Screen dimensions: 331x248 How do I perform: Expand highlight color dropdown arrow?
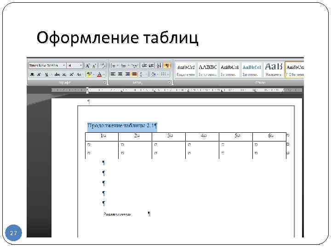pyautogui.click(x=94, y=74)
